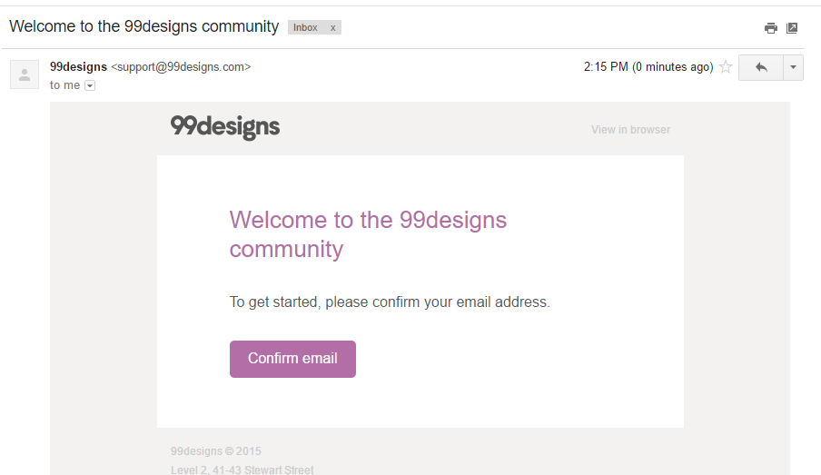This screenshot has height=475, width=821.
Task: Click the Stewart Street address line
Action: (242, 470)
